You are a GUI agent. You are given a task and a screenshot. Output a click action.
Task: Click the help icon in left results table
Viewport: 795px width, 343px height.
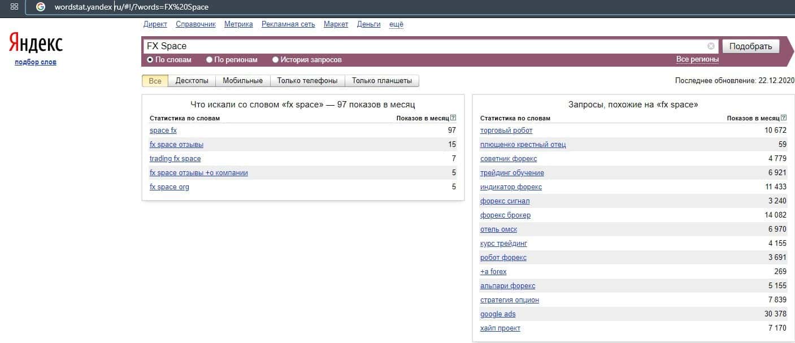pyautogui.click(x=453, y=118)
